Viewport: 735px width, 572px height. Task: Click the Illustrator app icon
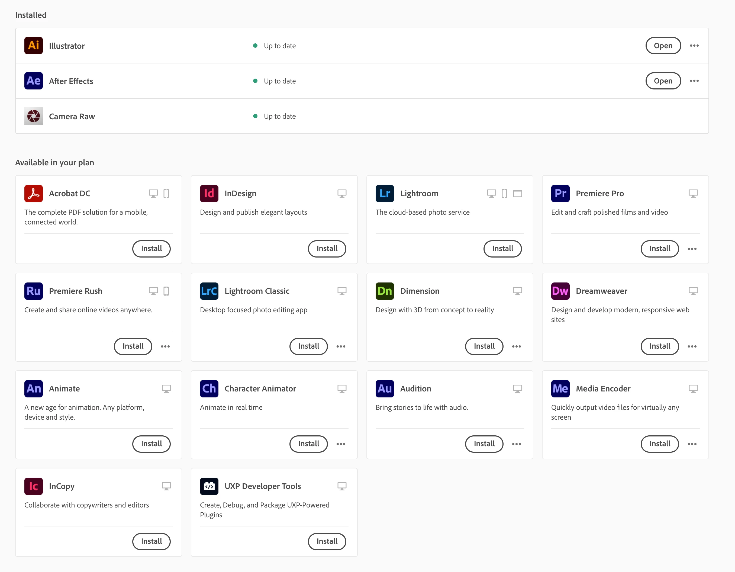(33, 46)
